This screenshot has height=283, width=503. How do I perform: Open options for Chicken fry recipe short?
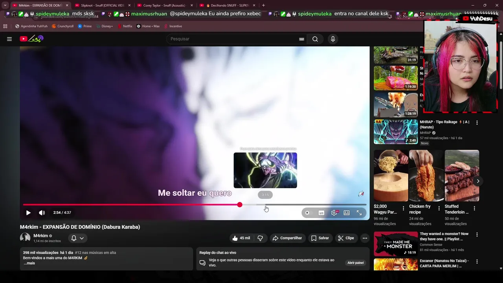coord(439,209)
